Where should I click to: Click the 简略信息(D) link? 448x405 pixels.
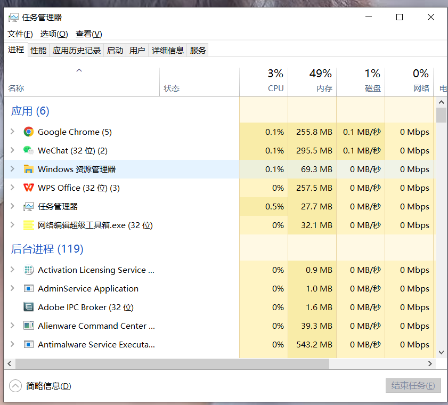(48, 386)
